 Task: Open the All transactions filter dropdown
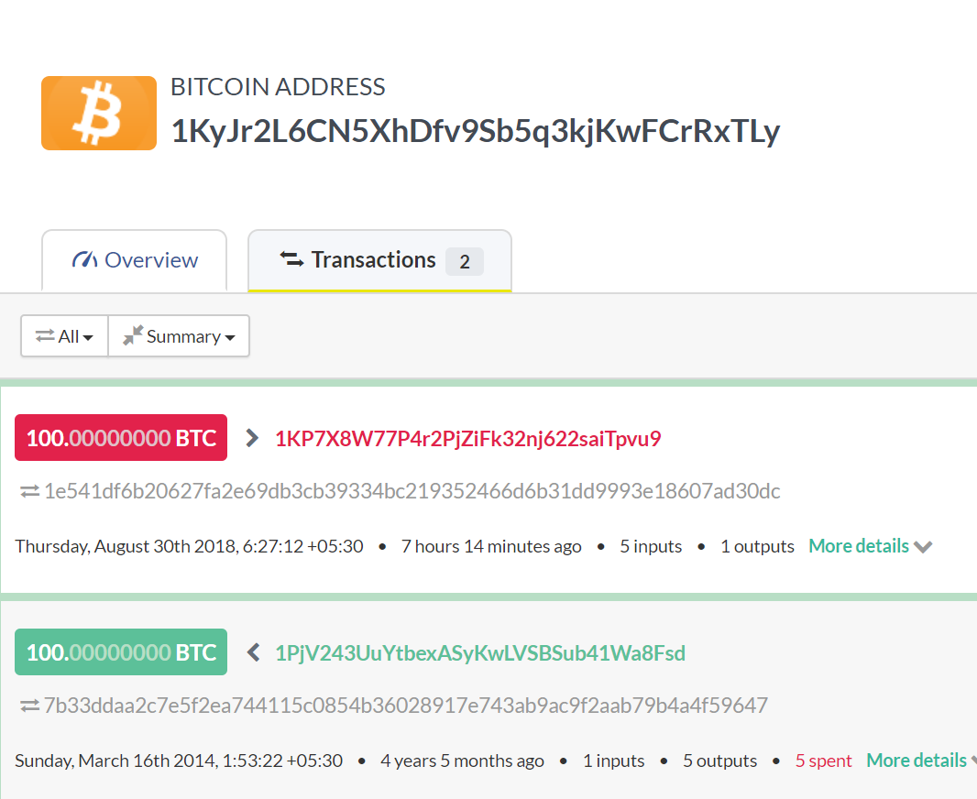(x=64, y=336)
